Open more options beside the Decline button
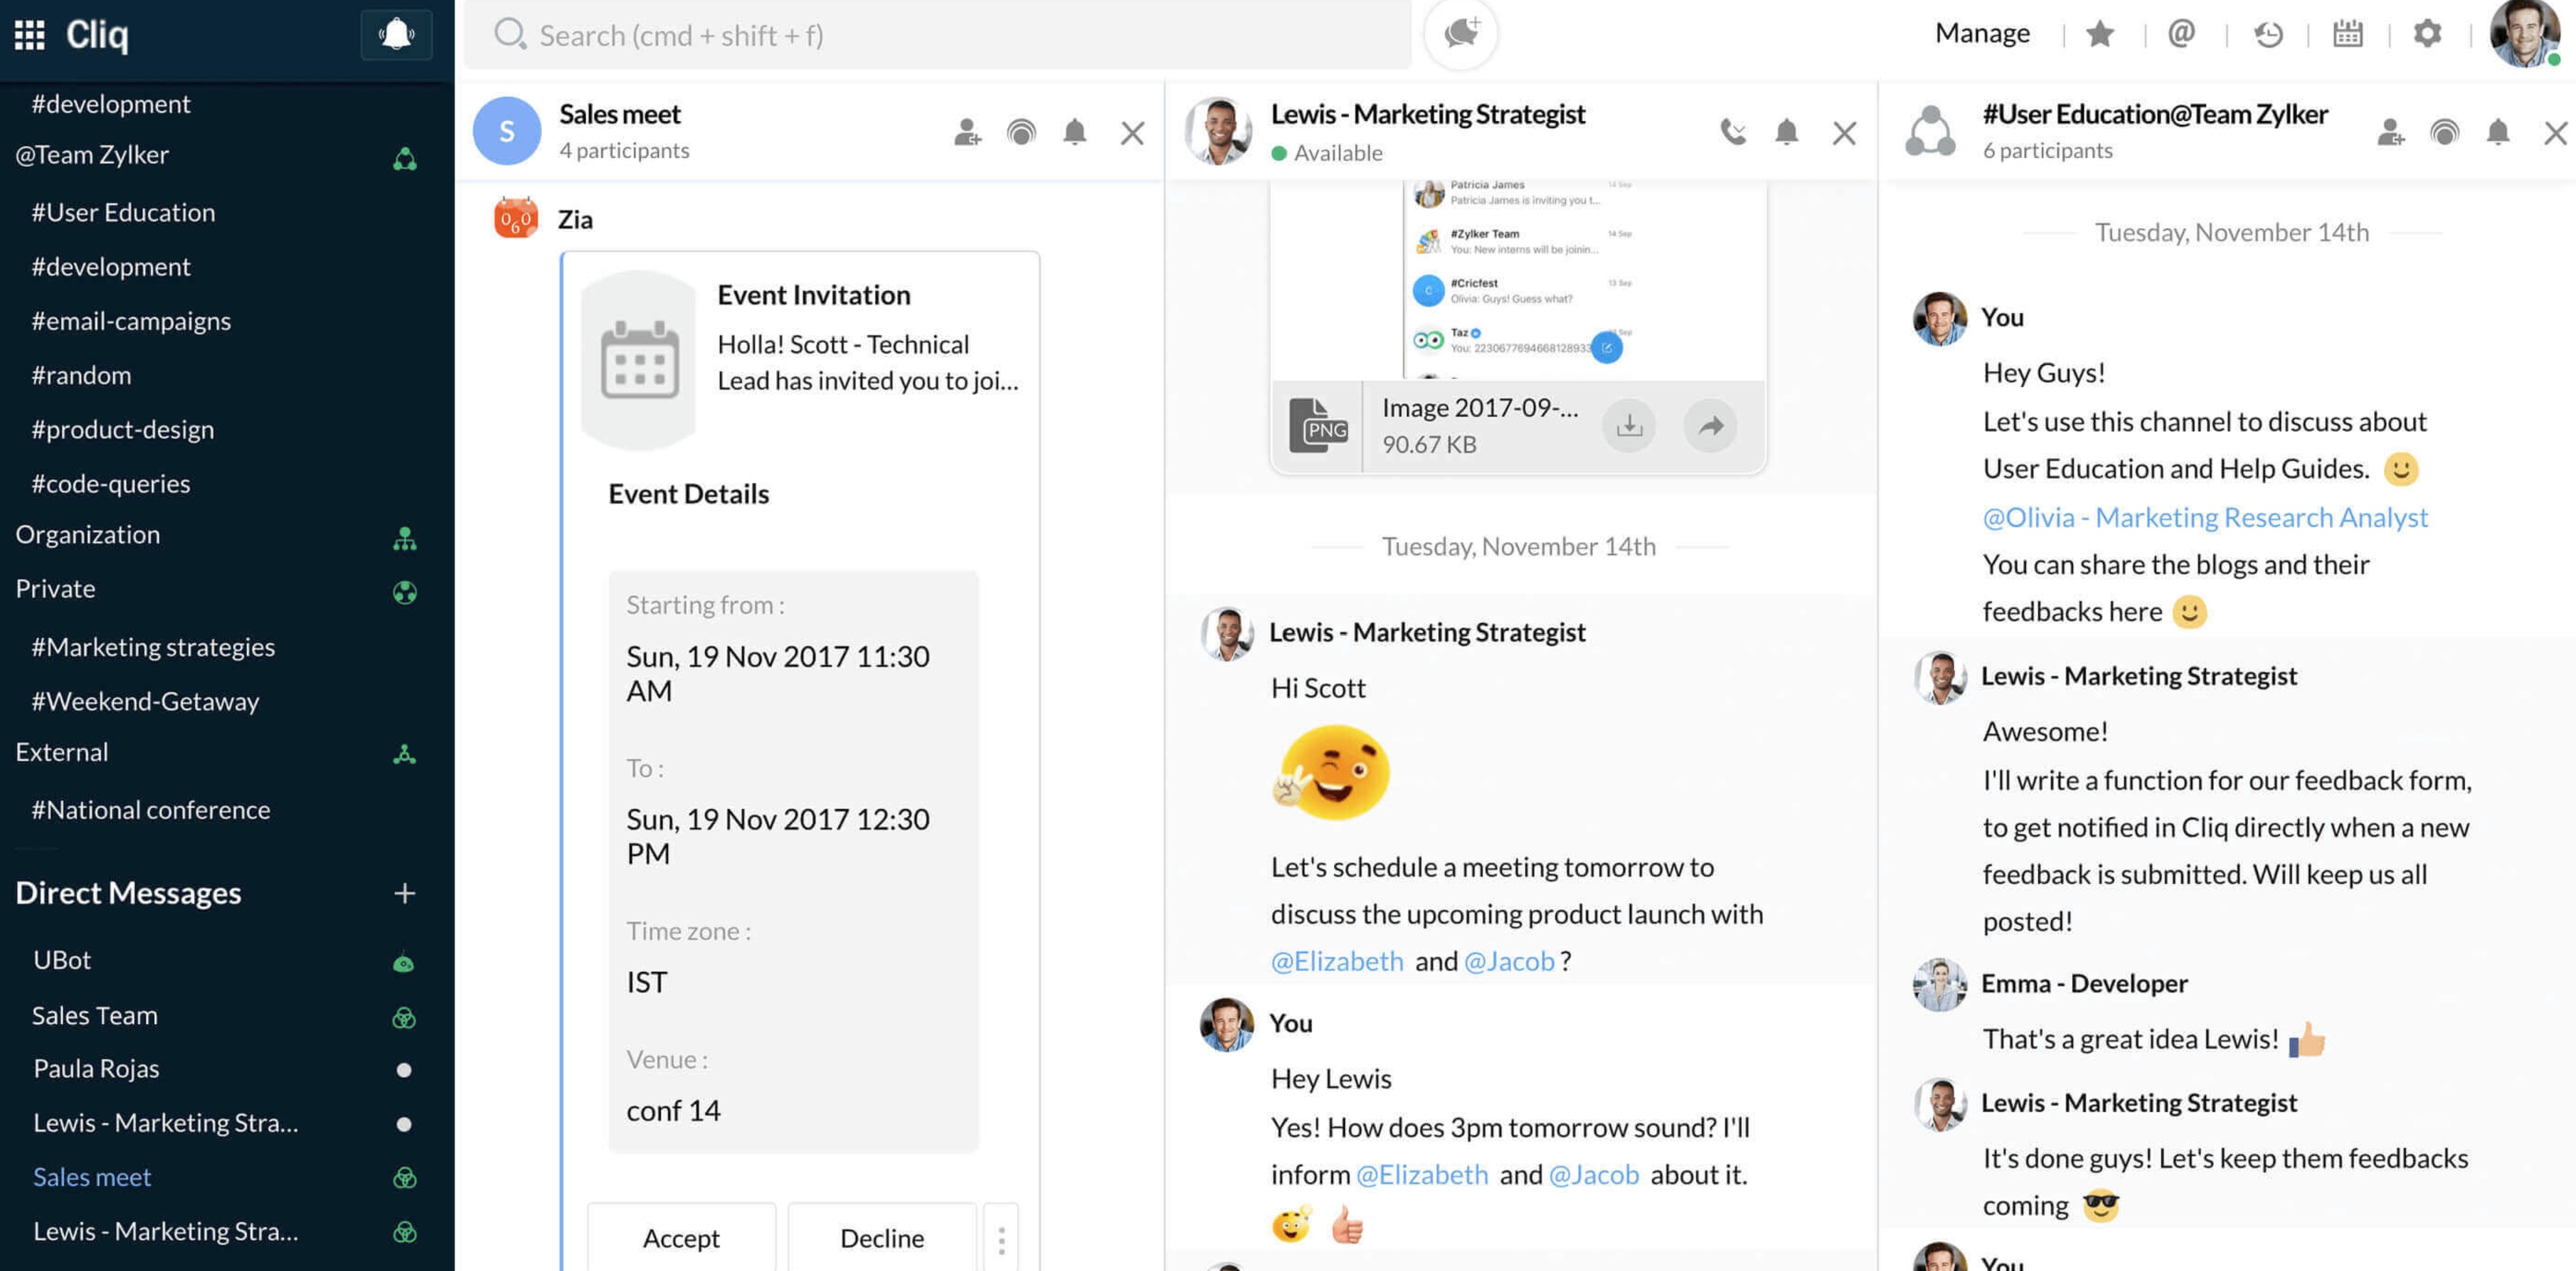 coord(1001,1239)
